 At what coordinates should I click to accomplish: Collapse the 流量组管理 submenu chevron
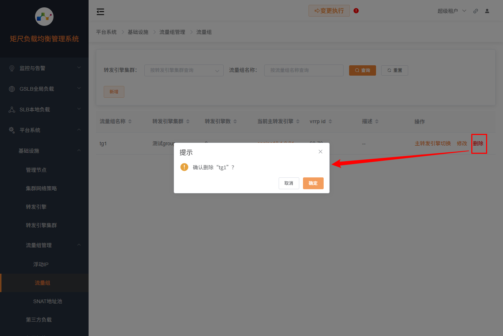point(79,245)
